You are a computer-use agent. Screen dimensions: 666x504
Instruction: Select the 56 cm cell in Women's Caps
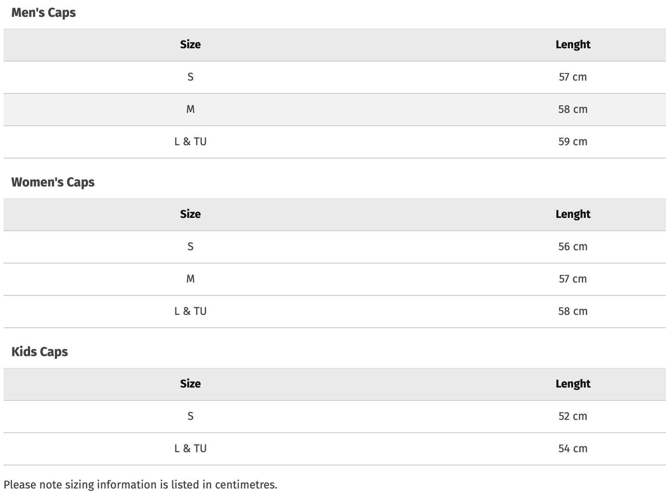click(x=573, y=247)
